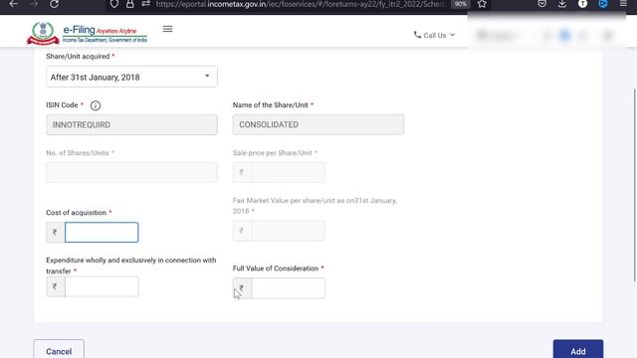This screenshot has width=637, height=358.
Task: Click the phone icon beside Call Us
Action: click(x=417, y=35)
